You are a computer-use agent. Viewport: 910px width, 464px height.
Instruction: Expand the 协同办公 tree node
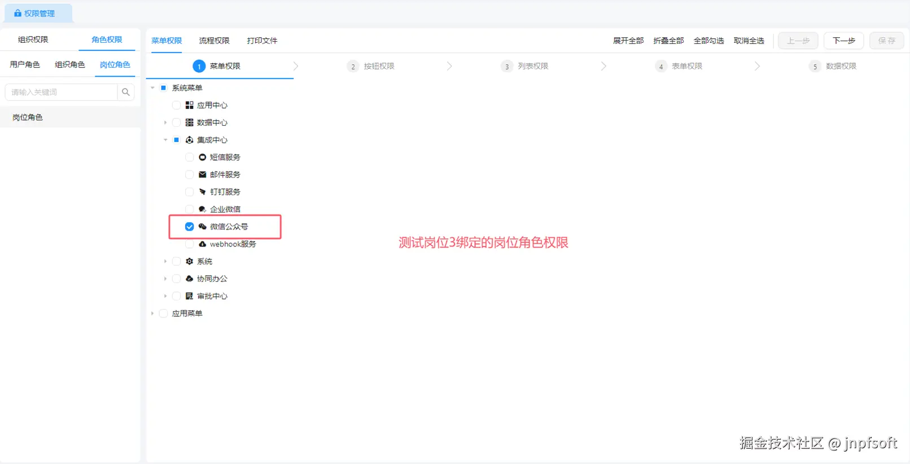(165, 279)
